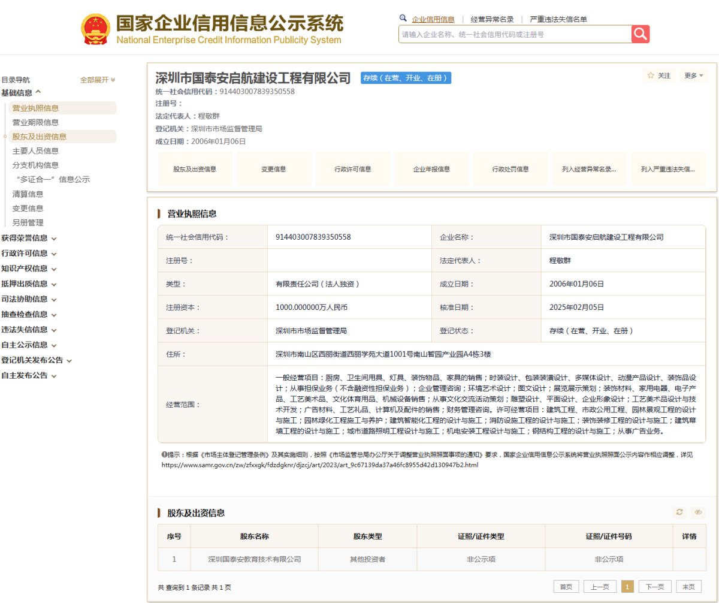Screen dimensions: 719x603
Task: Open 营业期限信息 in the sidebar
Action: [35, 122]
